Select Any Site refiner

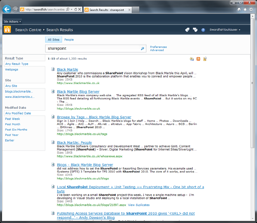11,86
